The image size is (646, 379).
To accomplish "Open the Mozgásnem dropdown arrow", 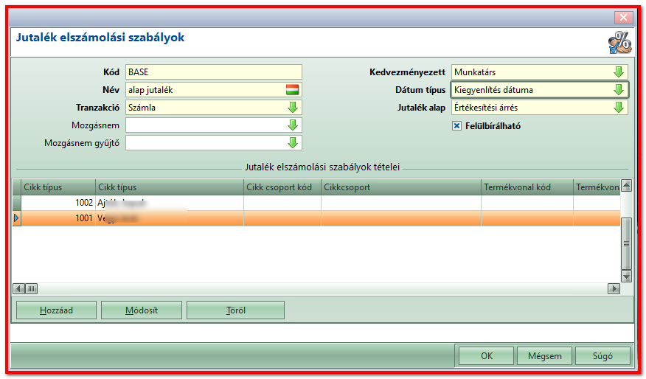I will [x=293, y=125].
